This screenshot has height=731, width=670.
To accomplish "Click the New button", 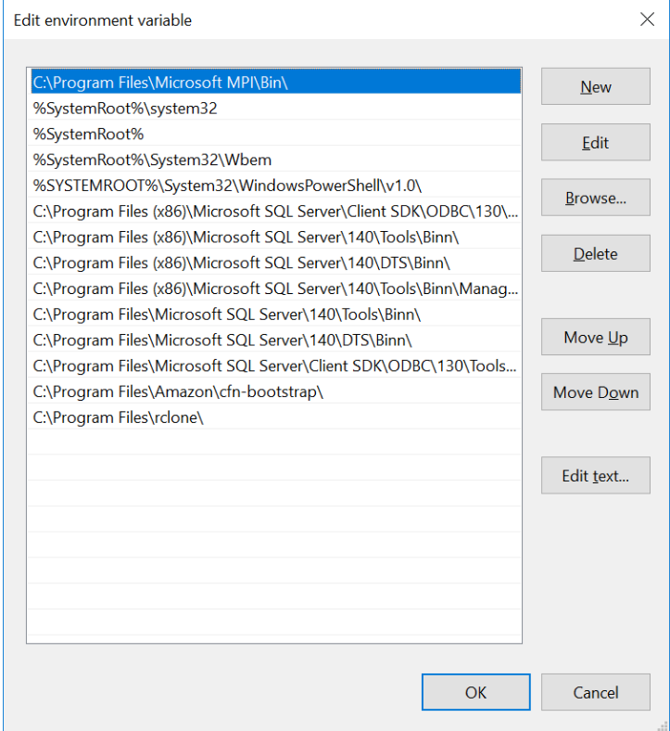I will coord(595,86).
